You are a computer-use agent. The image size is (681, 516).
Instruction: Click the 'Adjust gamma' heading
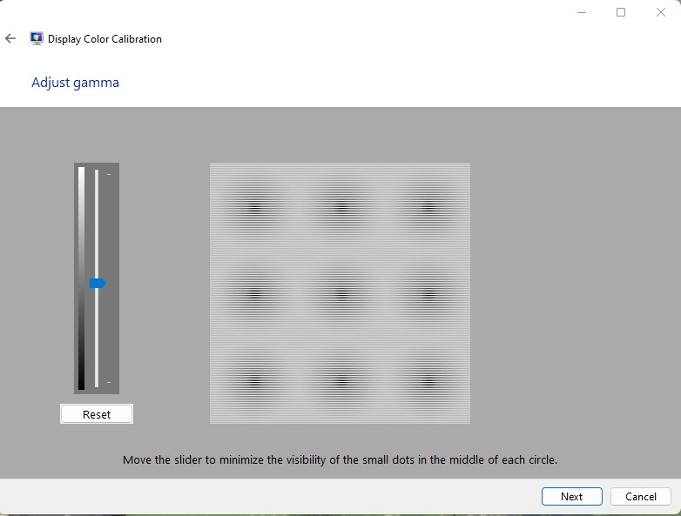coord(75,83)
